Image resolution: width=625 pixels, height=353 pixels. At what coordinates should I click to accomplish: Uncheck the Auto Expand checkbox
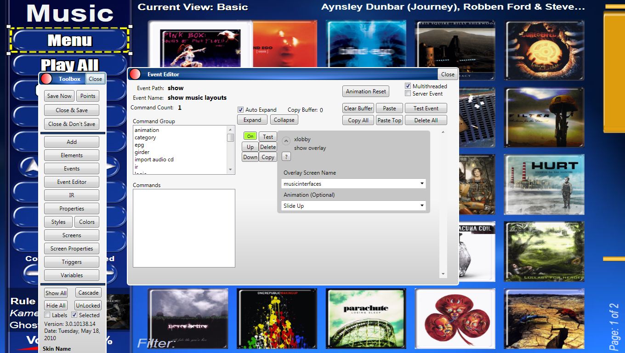[240, 110]
